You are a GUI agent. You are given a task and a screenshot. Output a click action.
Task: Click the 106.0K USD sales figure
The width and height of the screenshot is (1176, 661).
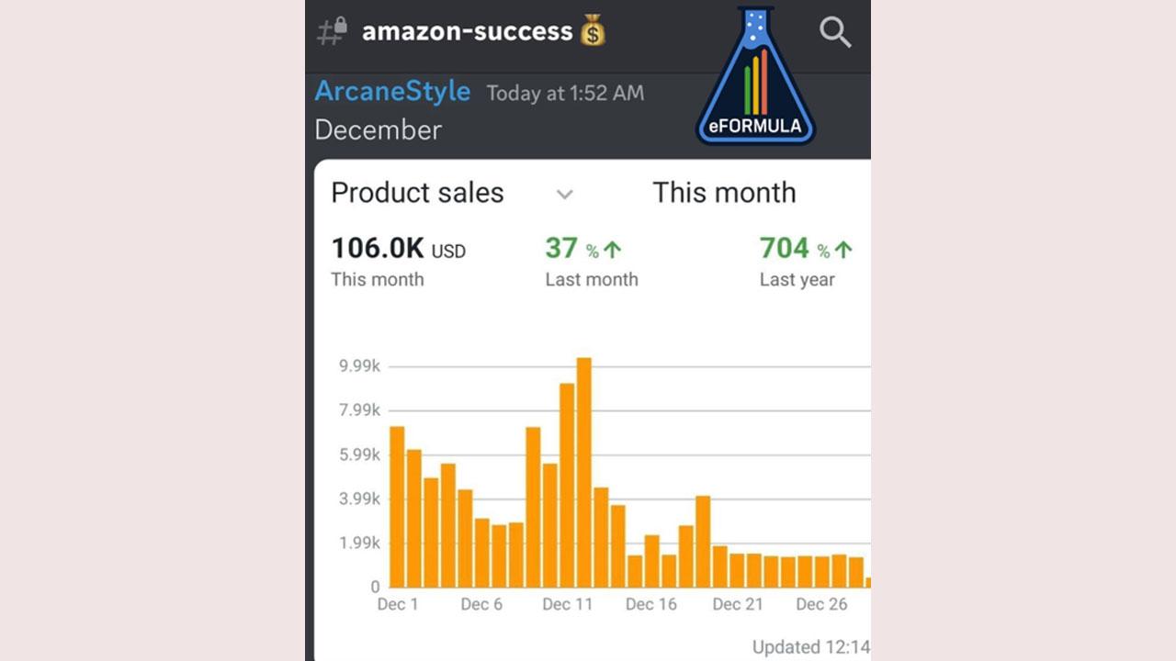398,249
